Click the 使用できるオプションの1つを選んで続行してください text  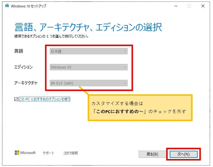click(52, 36)
